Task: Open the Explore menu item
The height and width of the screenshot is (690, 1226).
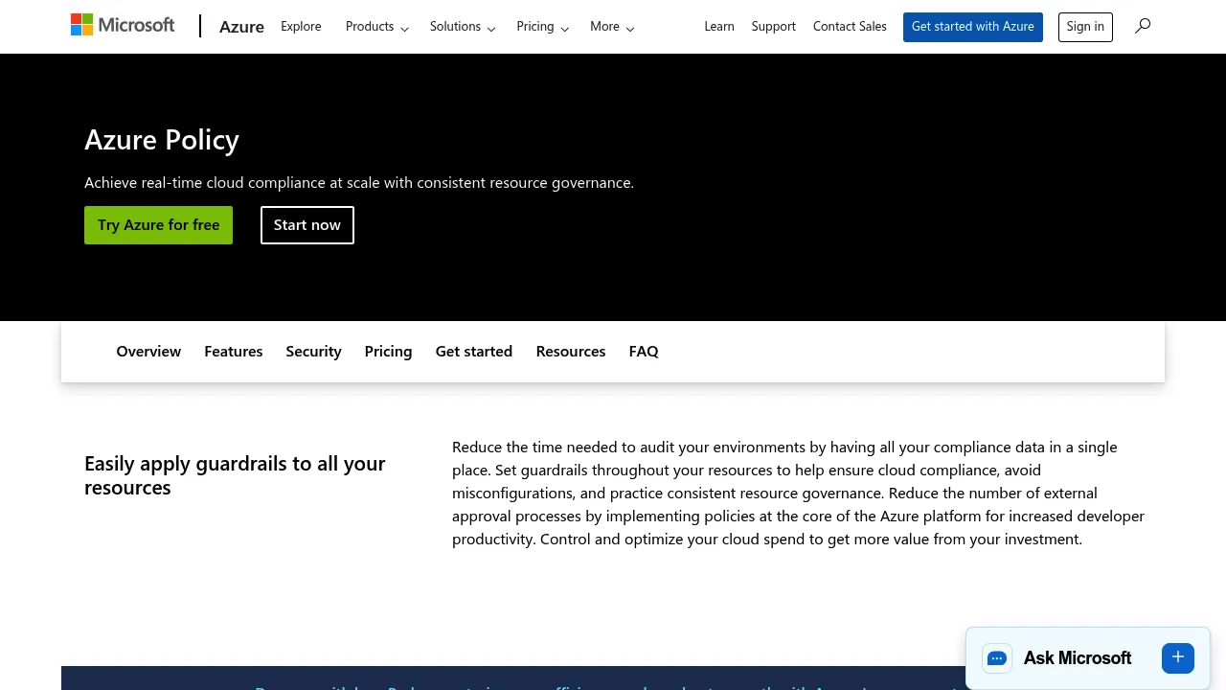Action: coord(301,27)
